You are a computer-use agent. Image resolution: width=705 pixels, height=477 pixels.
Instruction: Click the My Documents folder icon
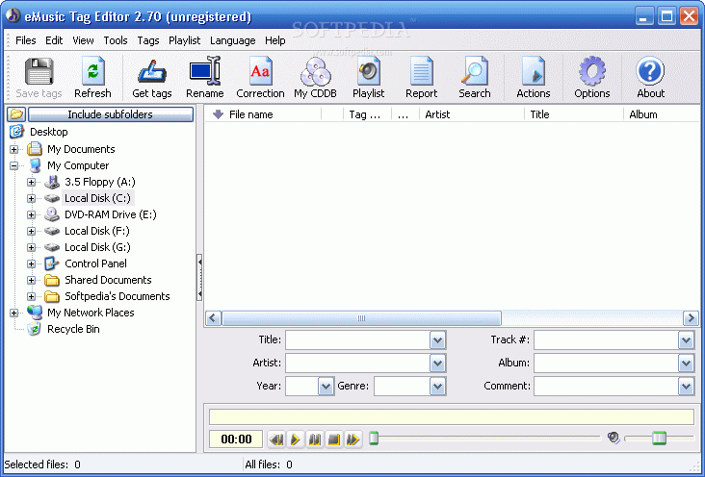pos(34,149)
